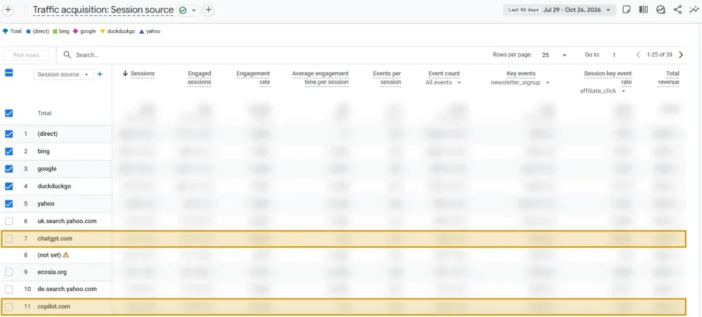Screen dimensions: 702x317
Task: Click the copilot.com source name
Action: point(53,307)
